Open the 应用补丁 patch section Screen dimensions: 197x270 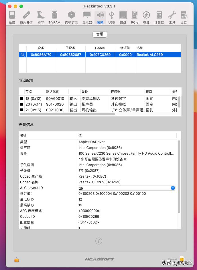tap(26, 18)
